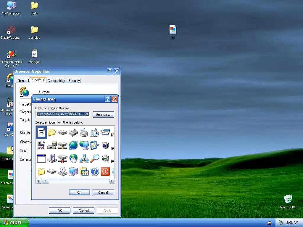Select My Computer desktop icon
This screenshot has width=303, height=227.
11,8
